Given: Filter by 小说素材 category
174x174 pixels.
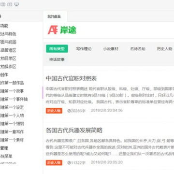Looking at the screenshot, I should click(111, 49).
